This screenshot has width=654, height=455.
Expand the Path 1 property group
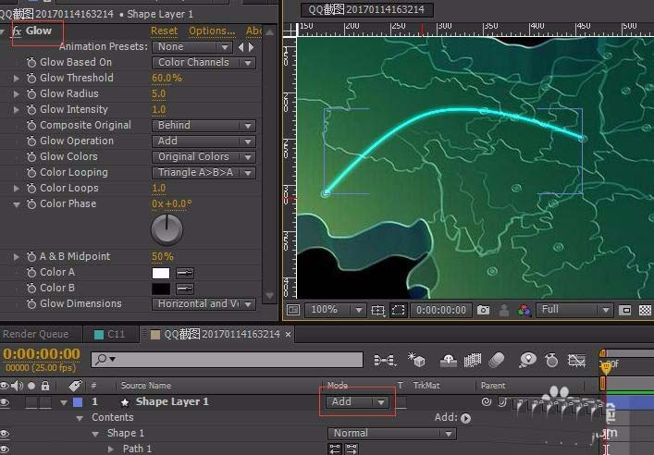pyautogui.click(x=111, y=449)
